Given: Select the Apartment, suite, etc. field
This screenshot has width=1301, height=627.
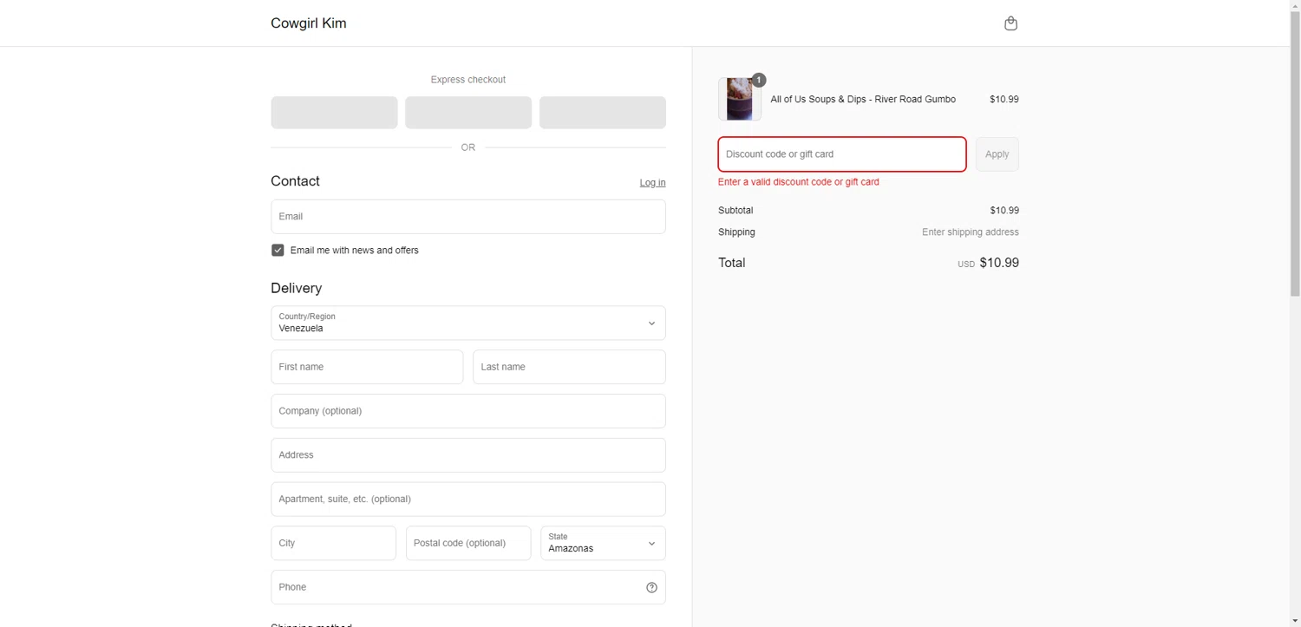Looking at the screenshot, I should (468, 500).
